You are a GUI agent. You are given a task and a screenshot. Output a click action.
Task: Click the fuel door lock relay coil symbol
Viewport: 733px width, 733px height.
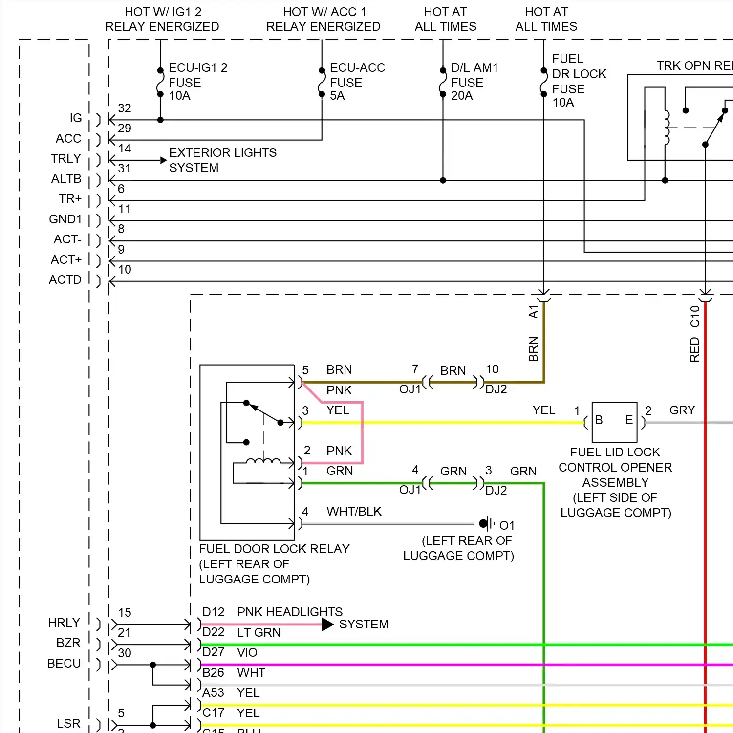263,461
